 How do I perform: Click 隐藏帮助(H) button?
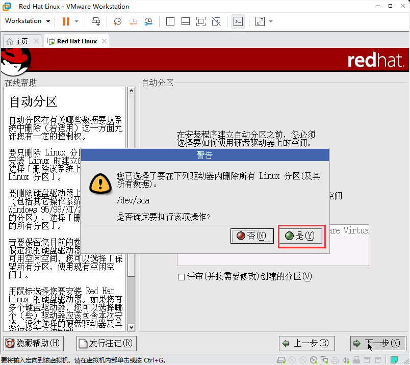coord(34,343)
